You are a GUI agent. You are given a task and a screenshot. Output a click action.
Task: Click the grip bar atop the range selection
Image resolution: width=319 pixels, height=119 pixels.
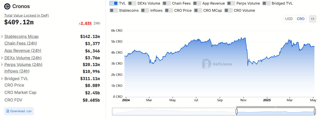(276, 107)
